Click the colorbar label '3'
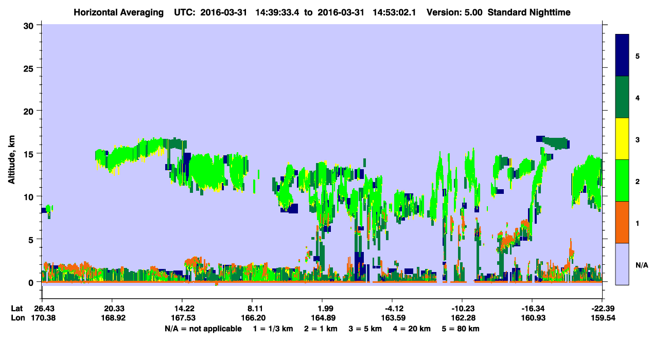The image size is (669, 343). click(x=638, y=139)
